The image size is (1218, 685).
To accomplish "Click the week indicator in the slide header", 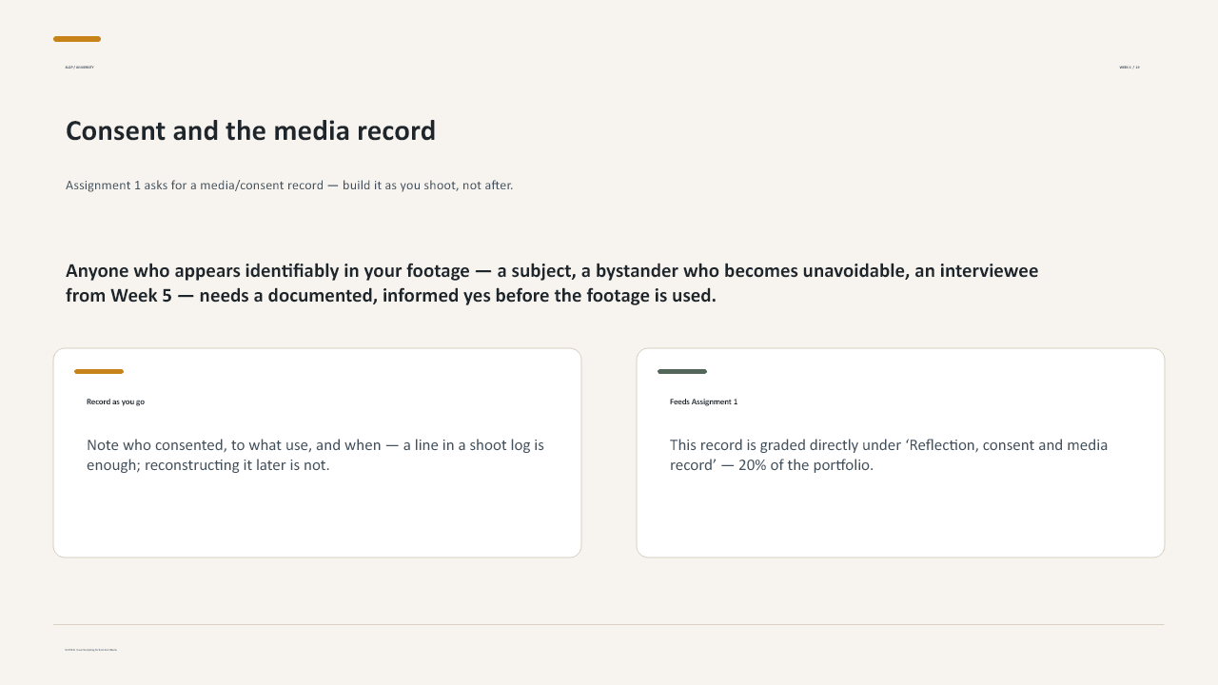I will [x=1130, y=68].
